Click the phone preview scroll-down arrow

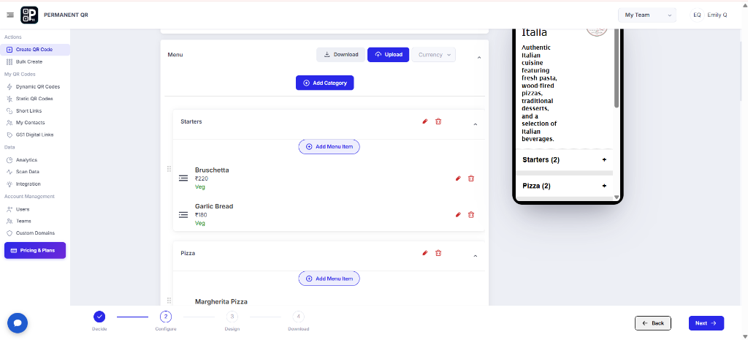tap(617, 197)
